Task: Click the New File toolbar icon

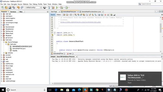Action: click(x=3, y=7)
